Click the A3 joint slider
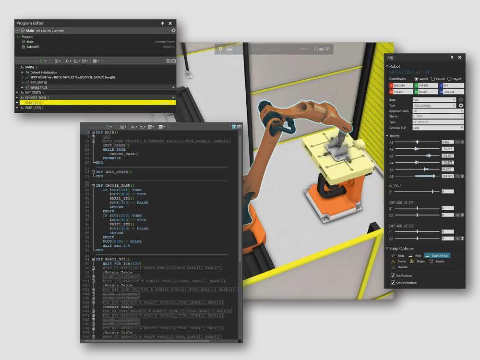 tap(418, 156)
